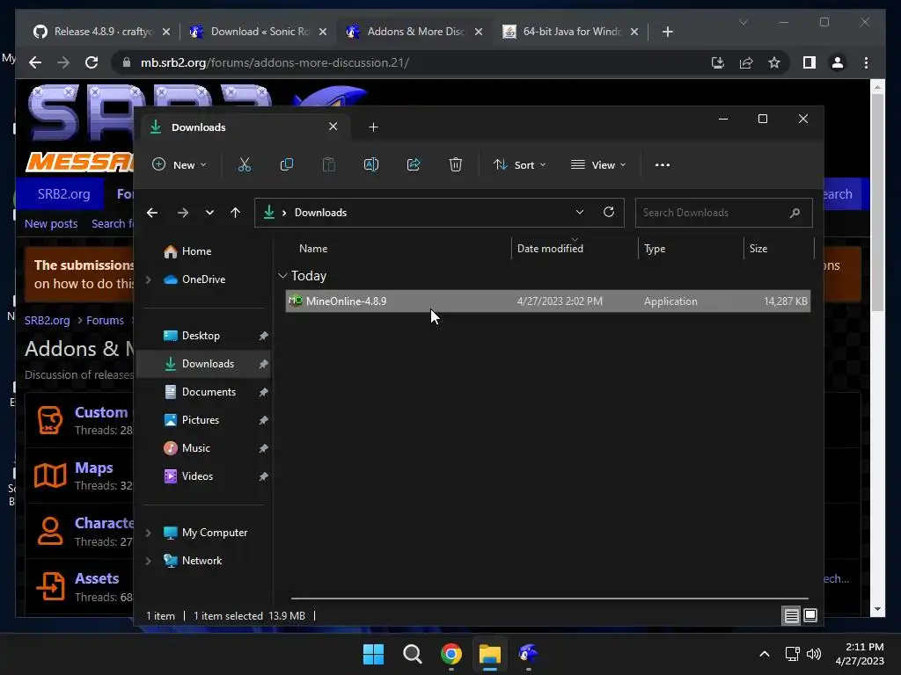This screenshot has width=901, height=675.
Task: Collapse the Today group
Action: [x=282, y=275]
